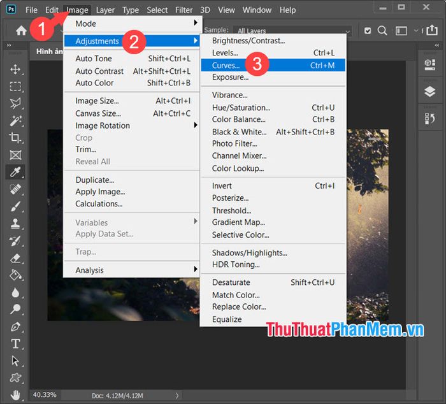Open the workspace layout switcher
The image size is (446, 404).
(401, 31)
